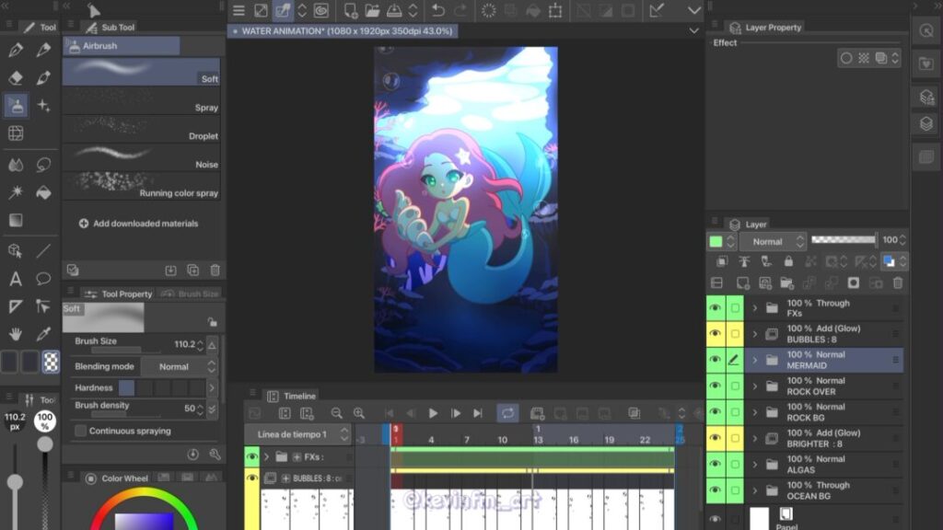Select the Eraser tool
The image size is (943, 530).
[x=17, y=77]
